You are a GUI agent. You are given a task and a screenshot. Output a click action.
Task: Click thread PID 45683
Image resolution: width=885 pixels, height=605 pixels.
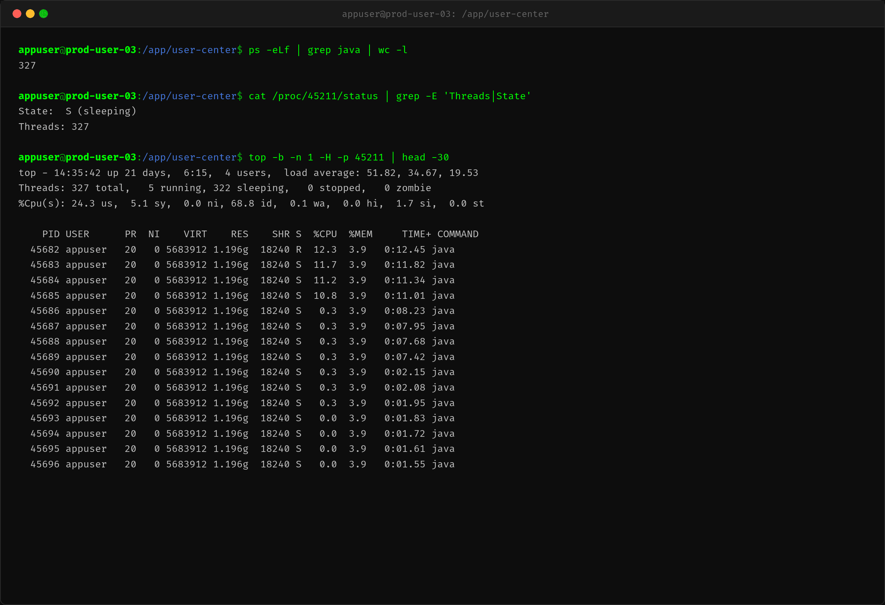[45, 265]
